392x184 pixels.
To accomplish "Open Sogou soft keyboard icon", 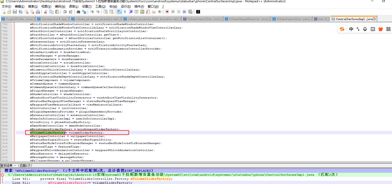I will click(373, 29).
